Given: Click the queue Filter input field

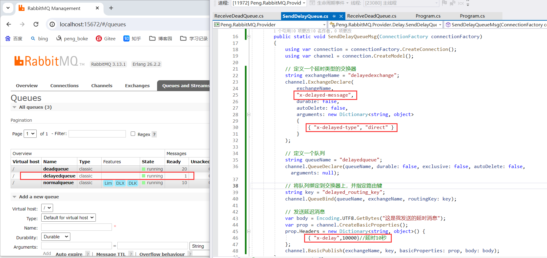Looking at the screenshot, I should [x=97, y=134].
